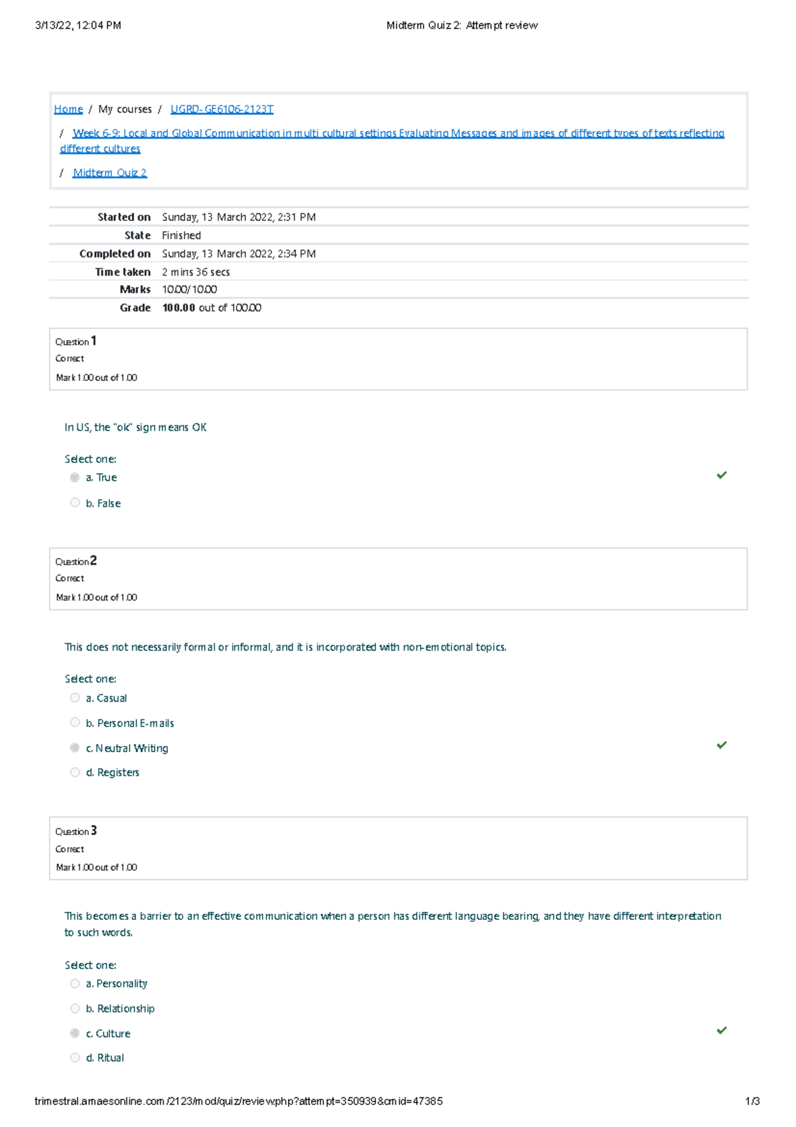Screen dimensions: 796x1127
Task: Click the started time '2:31 PM' value
Action: pos(297,217)
